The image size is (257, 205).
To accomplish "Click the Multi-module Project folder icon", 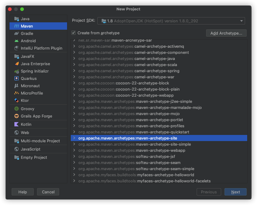I will 17,141.
